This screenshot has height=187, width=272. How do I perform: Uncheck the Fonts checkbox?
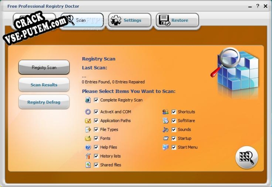pos(96,138)
